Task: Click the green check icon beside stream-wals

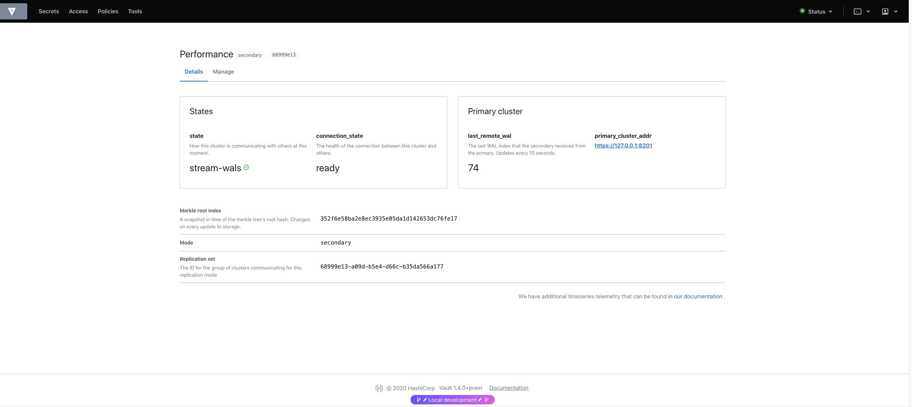Action: click(247, 168)
